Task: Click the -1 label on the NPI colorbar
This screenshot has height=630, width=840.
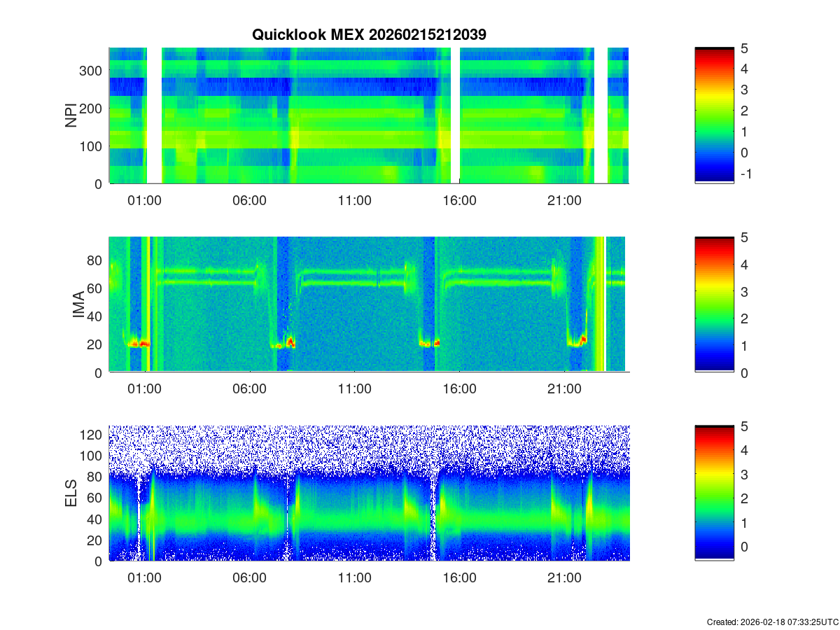Action: tap(745, 174)
